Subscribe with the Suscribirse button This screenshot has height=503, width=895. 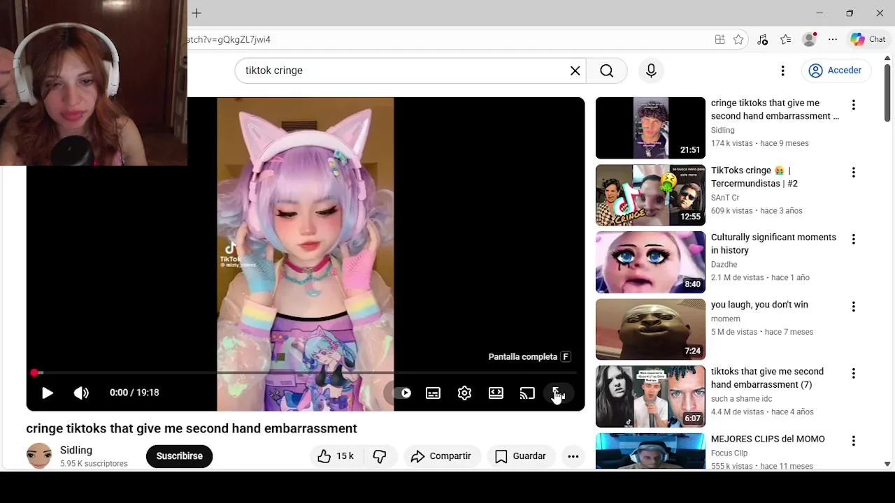(180, 456)
